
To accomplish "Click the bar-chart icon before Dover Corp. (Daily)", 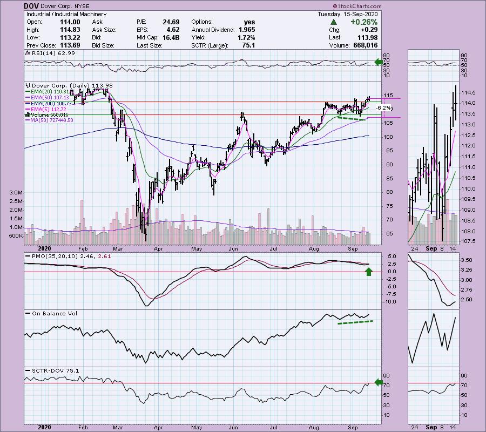I will click(x=28, y=85).
